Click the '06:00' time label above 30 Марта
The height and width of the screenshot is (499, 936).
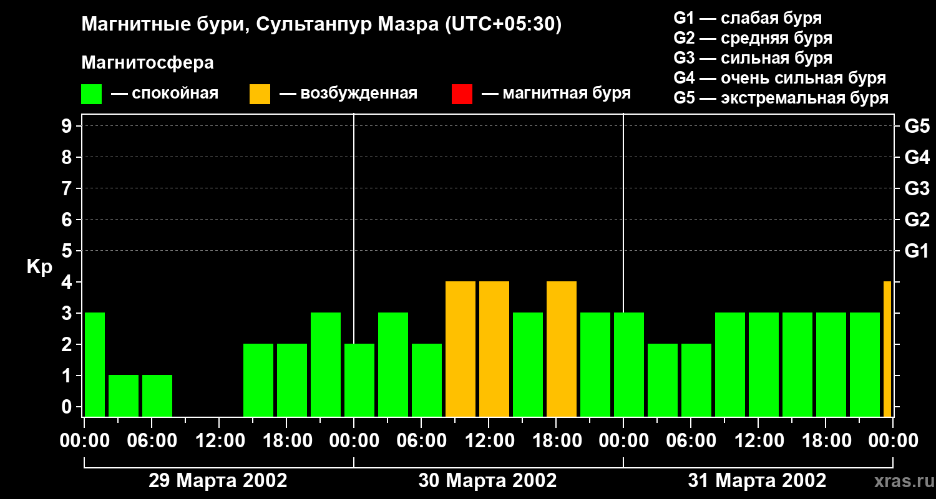[x=421, y=441]
